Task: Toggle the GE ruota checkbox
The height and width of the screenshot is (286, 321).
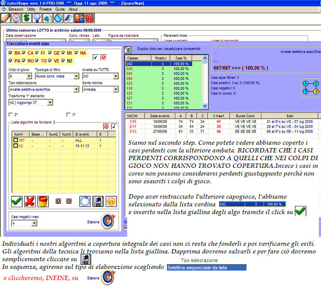Action: (50, 53)
